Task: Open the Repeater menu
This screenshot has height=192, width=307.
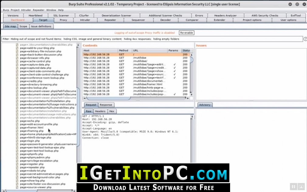Action: [x=39, y=10]
